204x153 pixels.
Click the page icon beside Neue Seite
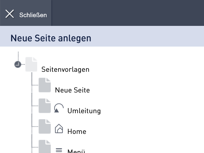tap(45, 85)
